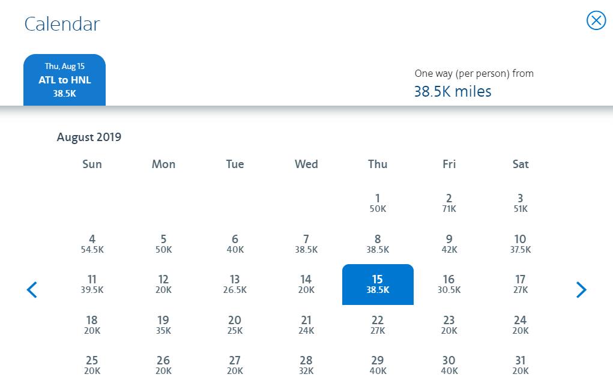Image resolution: width=613 pixels, height=386 pixels.
Task: Select August 6 for 40K miles
Action: click(235, 244)
